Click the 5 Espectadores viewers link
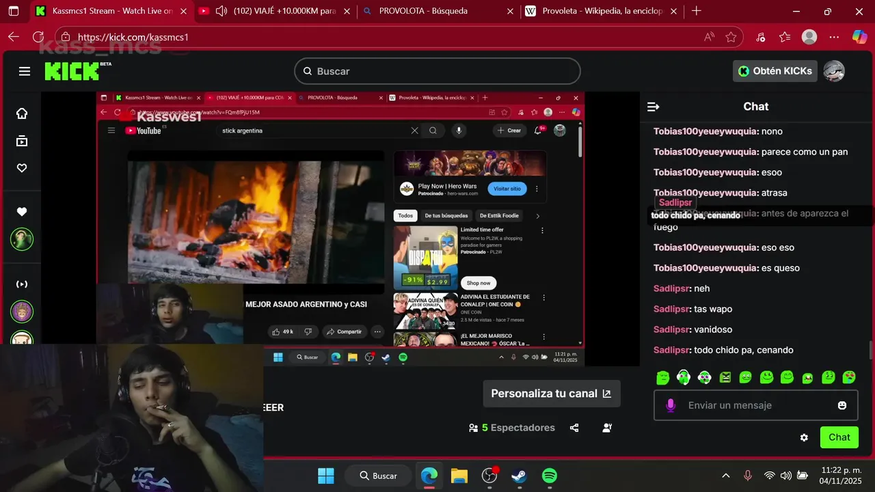The image size is (875, 492). [511, 428]
